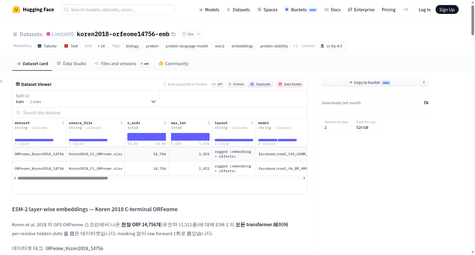Open the Limtat99 profile link
Viewport: 475px width, 255px height.
pos(62,34)
